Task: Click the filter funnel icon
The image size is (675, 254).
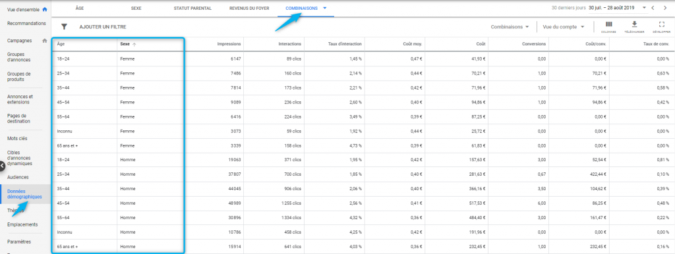Action: [64, 26]
